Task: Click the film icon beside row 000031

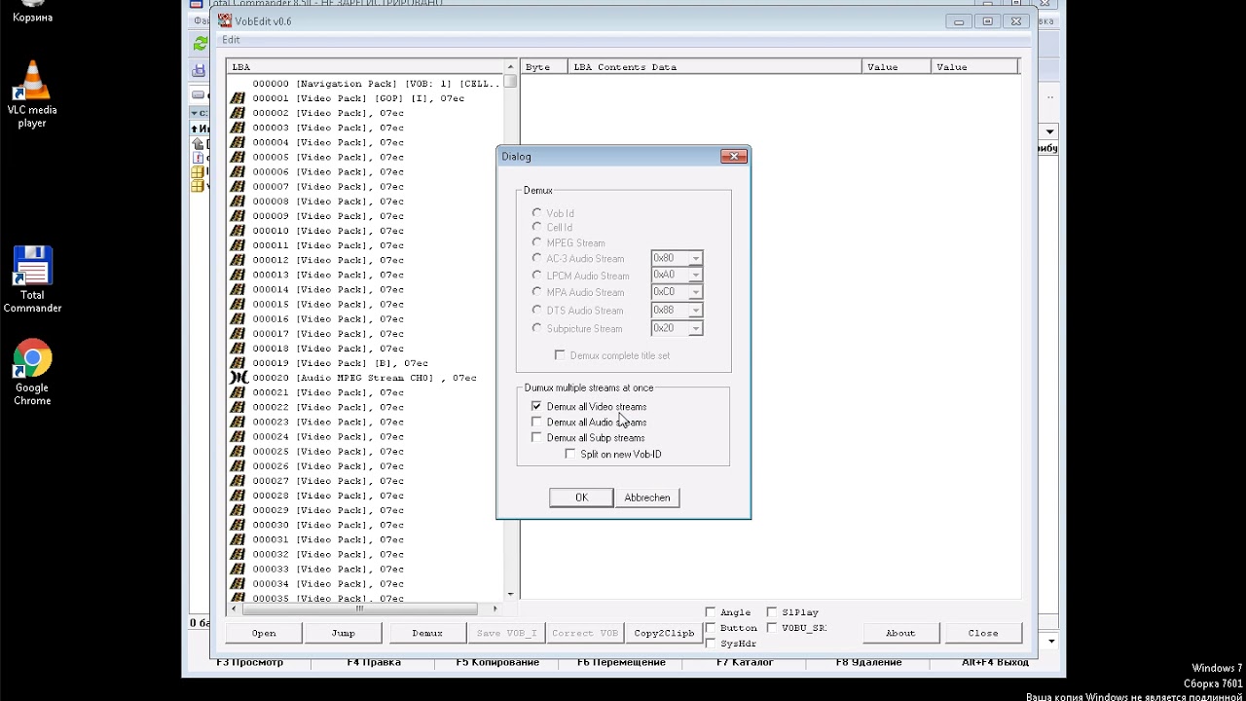Action: coord(238,539)
